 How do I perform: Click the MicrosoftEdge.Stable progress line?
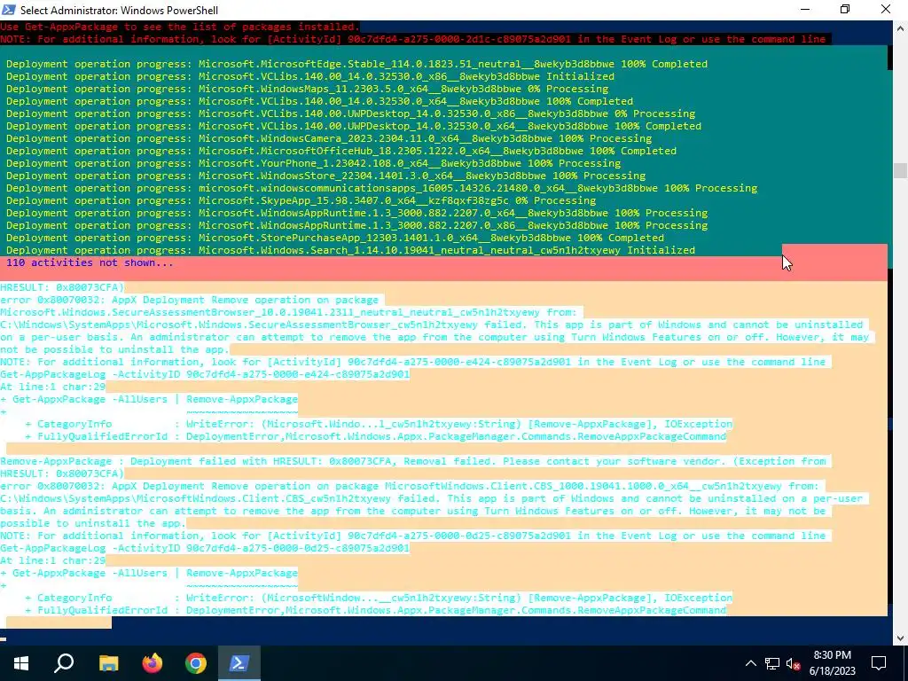[x=356, y=64]
